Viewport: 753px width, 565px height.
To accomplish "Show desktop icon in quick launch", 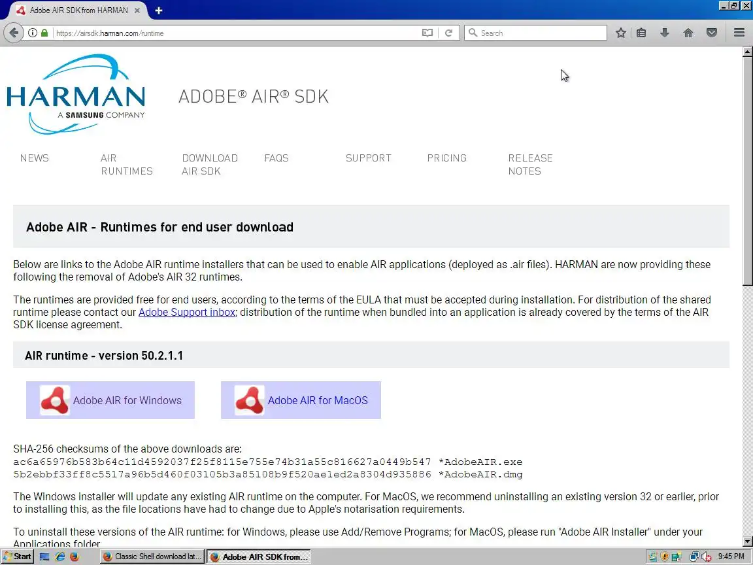I will point(44,556).
